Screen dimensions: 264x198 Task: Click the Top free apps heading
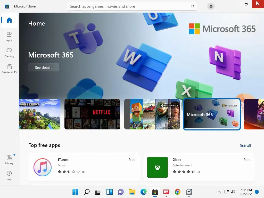[x=44, y=145]
